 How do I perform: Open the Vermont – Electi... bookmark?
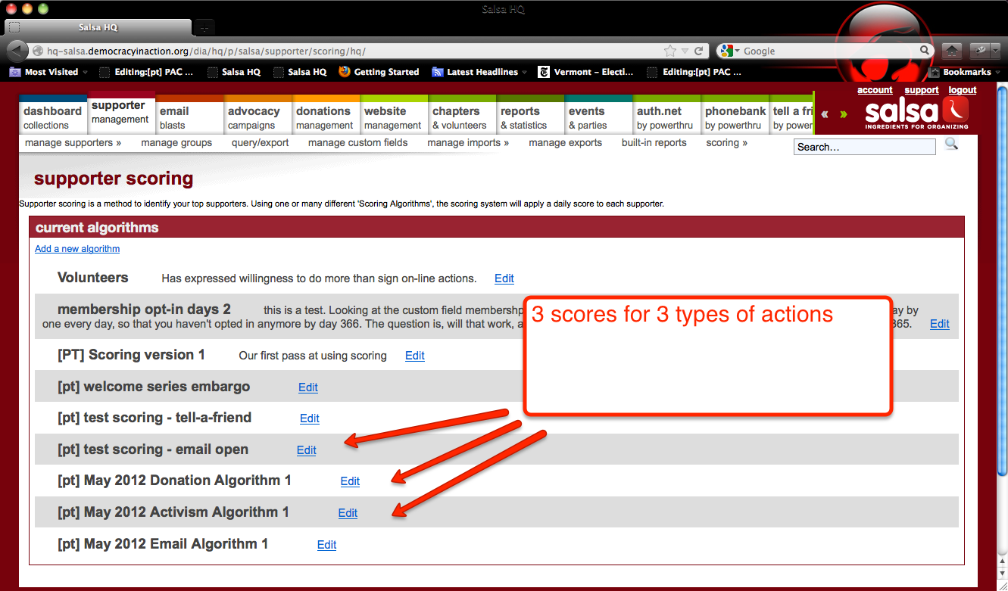click(586, 72)
